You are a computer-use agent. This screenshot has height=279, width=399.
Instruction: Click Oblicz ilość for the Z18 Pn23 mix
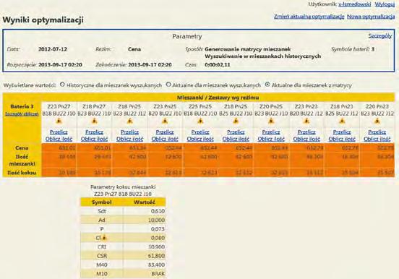342,139
